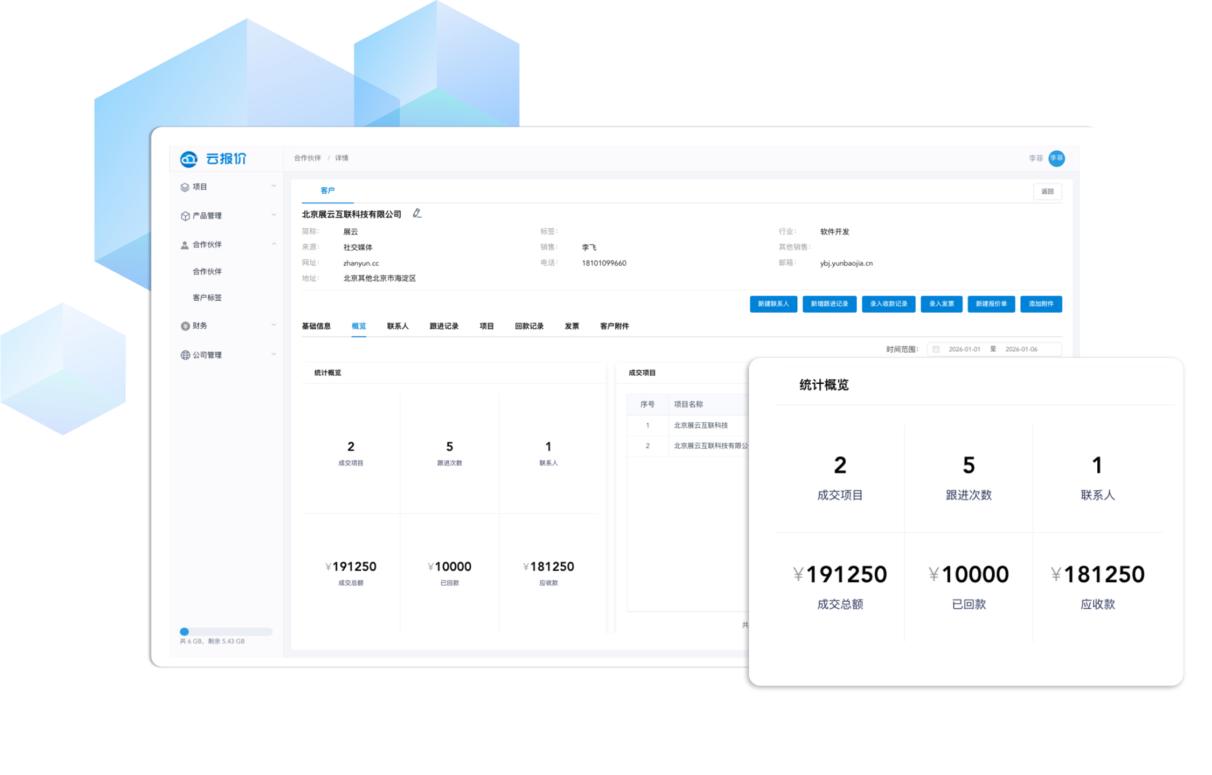Click the 返回 button
This screenshot has width=1212, height=775.
[x=1047, y=192]
